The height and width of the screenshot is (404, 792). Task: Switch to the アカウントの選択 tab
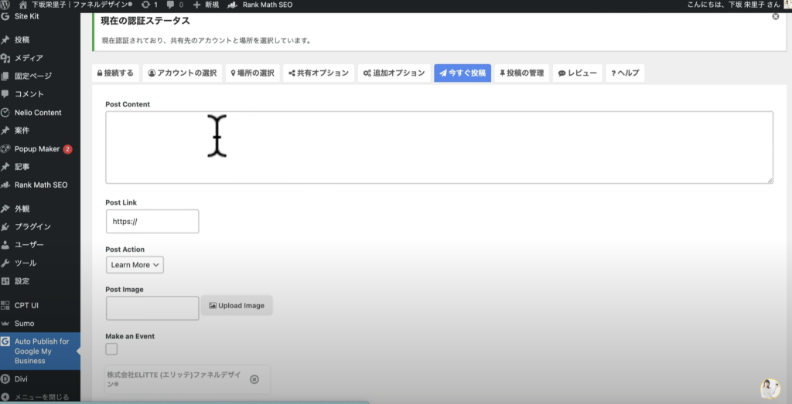[183, 73]
